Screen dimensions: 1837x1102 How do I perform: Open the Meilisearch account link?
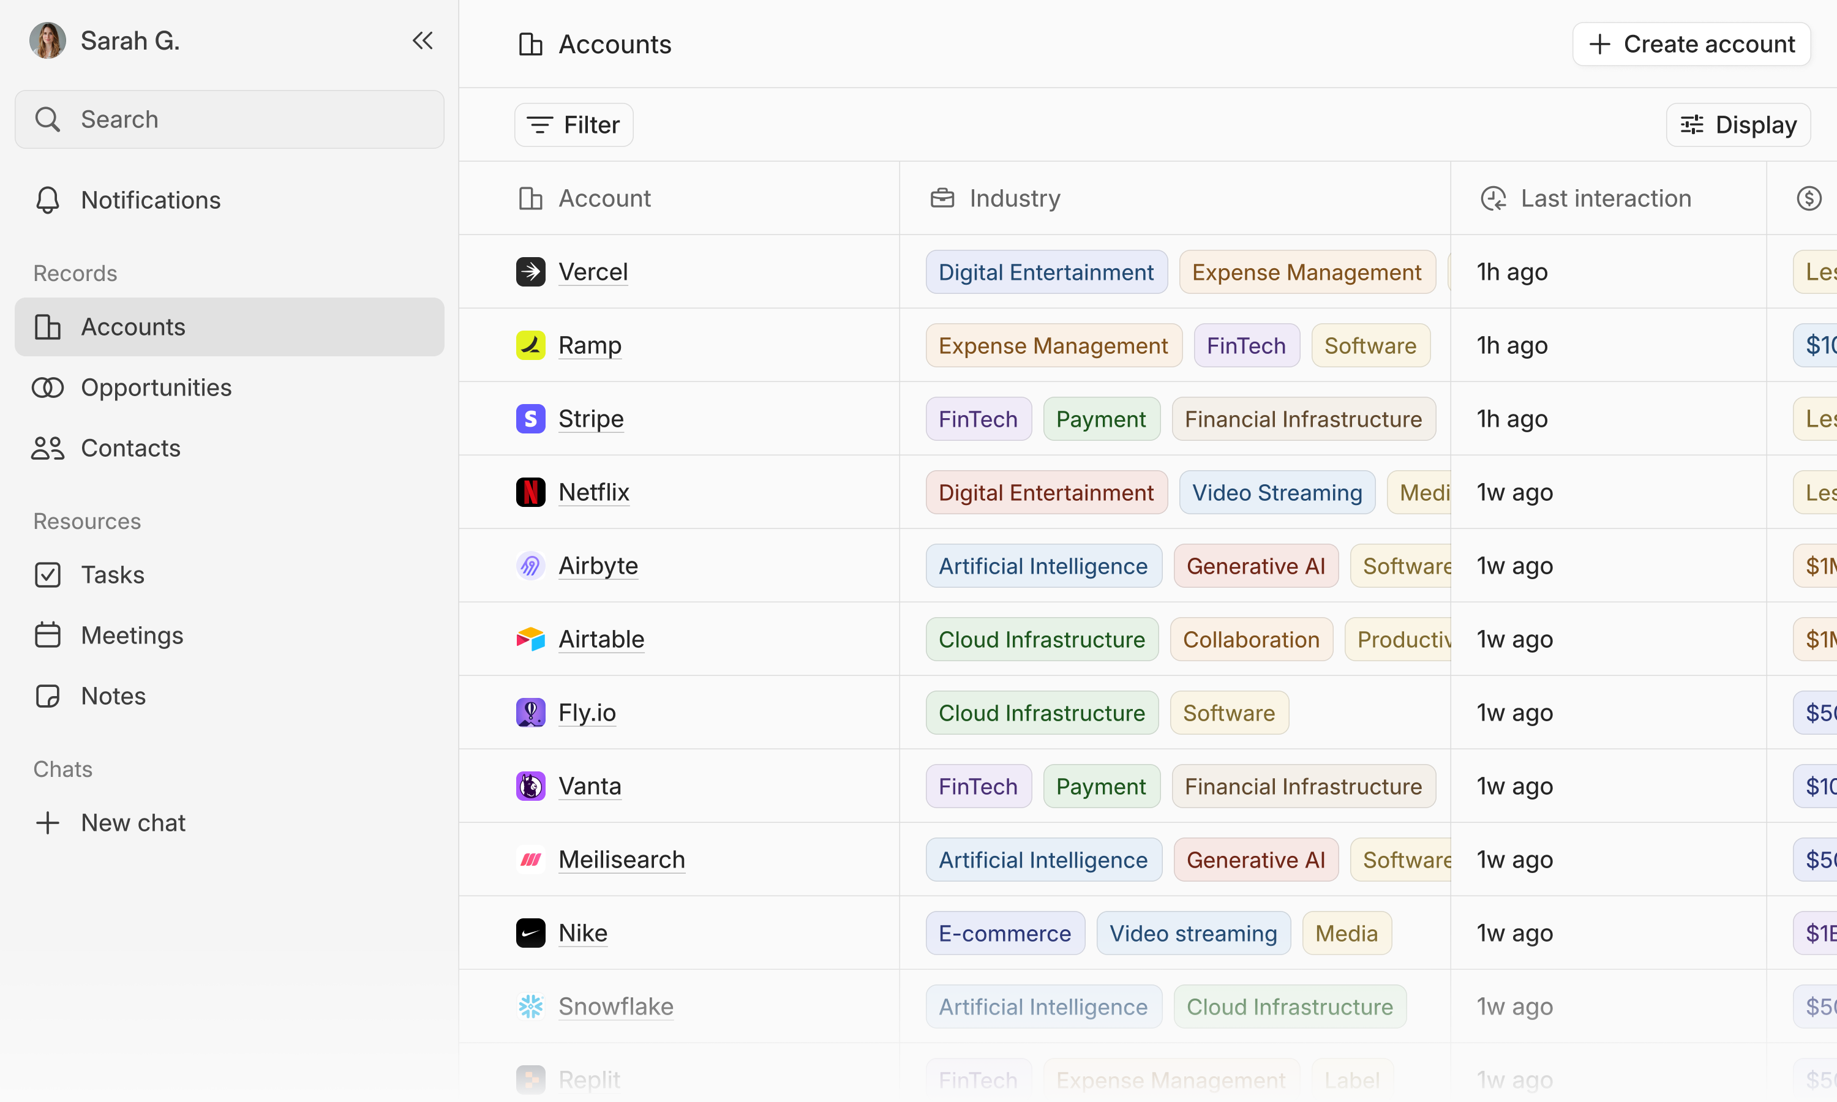[622, 860]
